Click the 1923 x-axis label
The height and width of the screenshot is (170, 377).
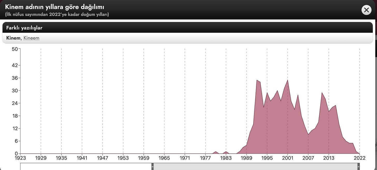click(x=20, y=158)
